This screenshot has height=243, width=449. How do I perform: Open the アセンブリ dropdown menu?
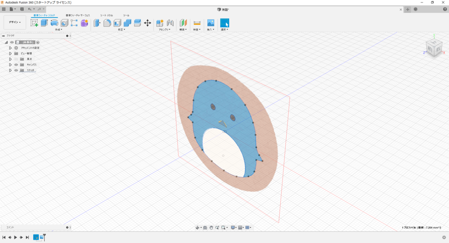click(165, 29)
